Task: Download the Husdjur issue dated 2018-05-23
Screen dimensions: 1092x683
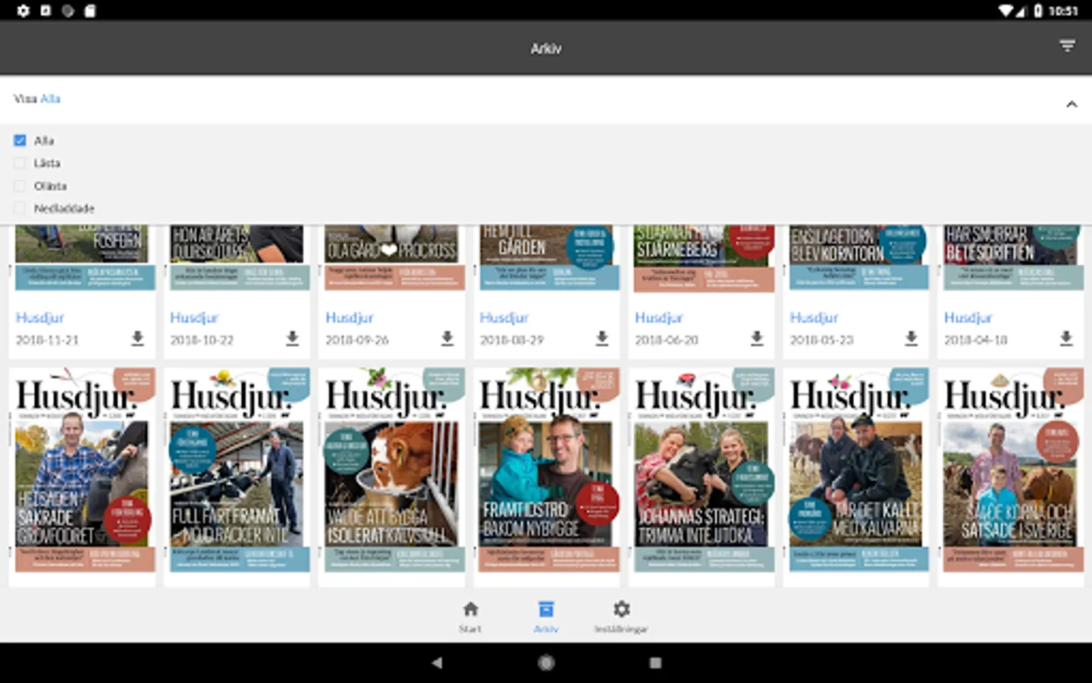Action: tap(912, 338)
